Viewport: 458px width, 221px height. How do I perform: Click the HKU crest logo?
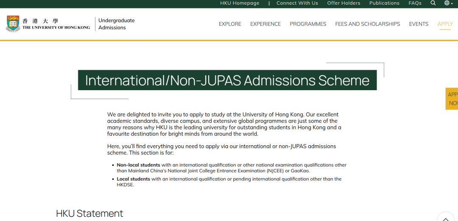pos(13,24)
